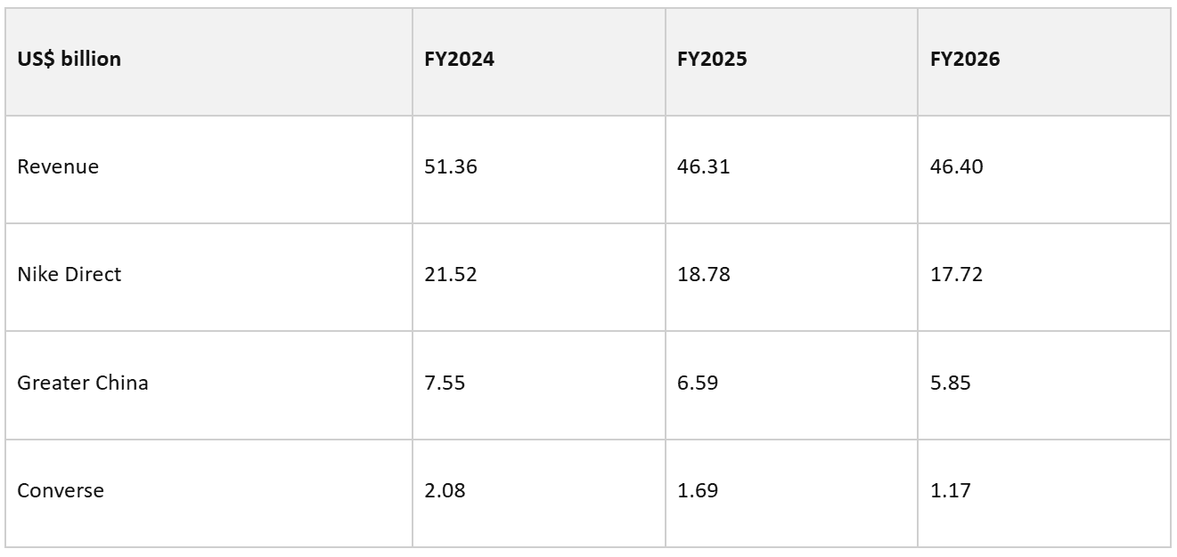Select the 6.59 Greater China cell

click(791, 384)
